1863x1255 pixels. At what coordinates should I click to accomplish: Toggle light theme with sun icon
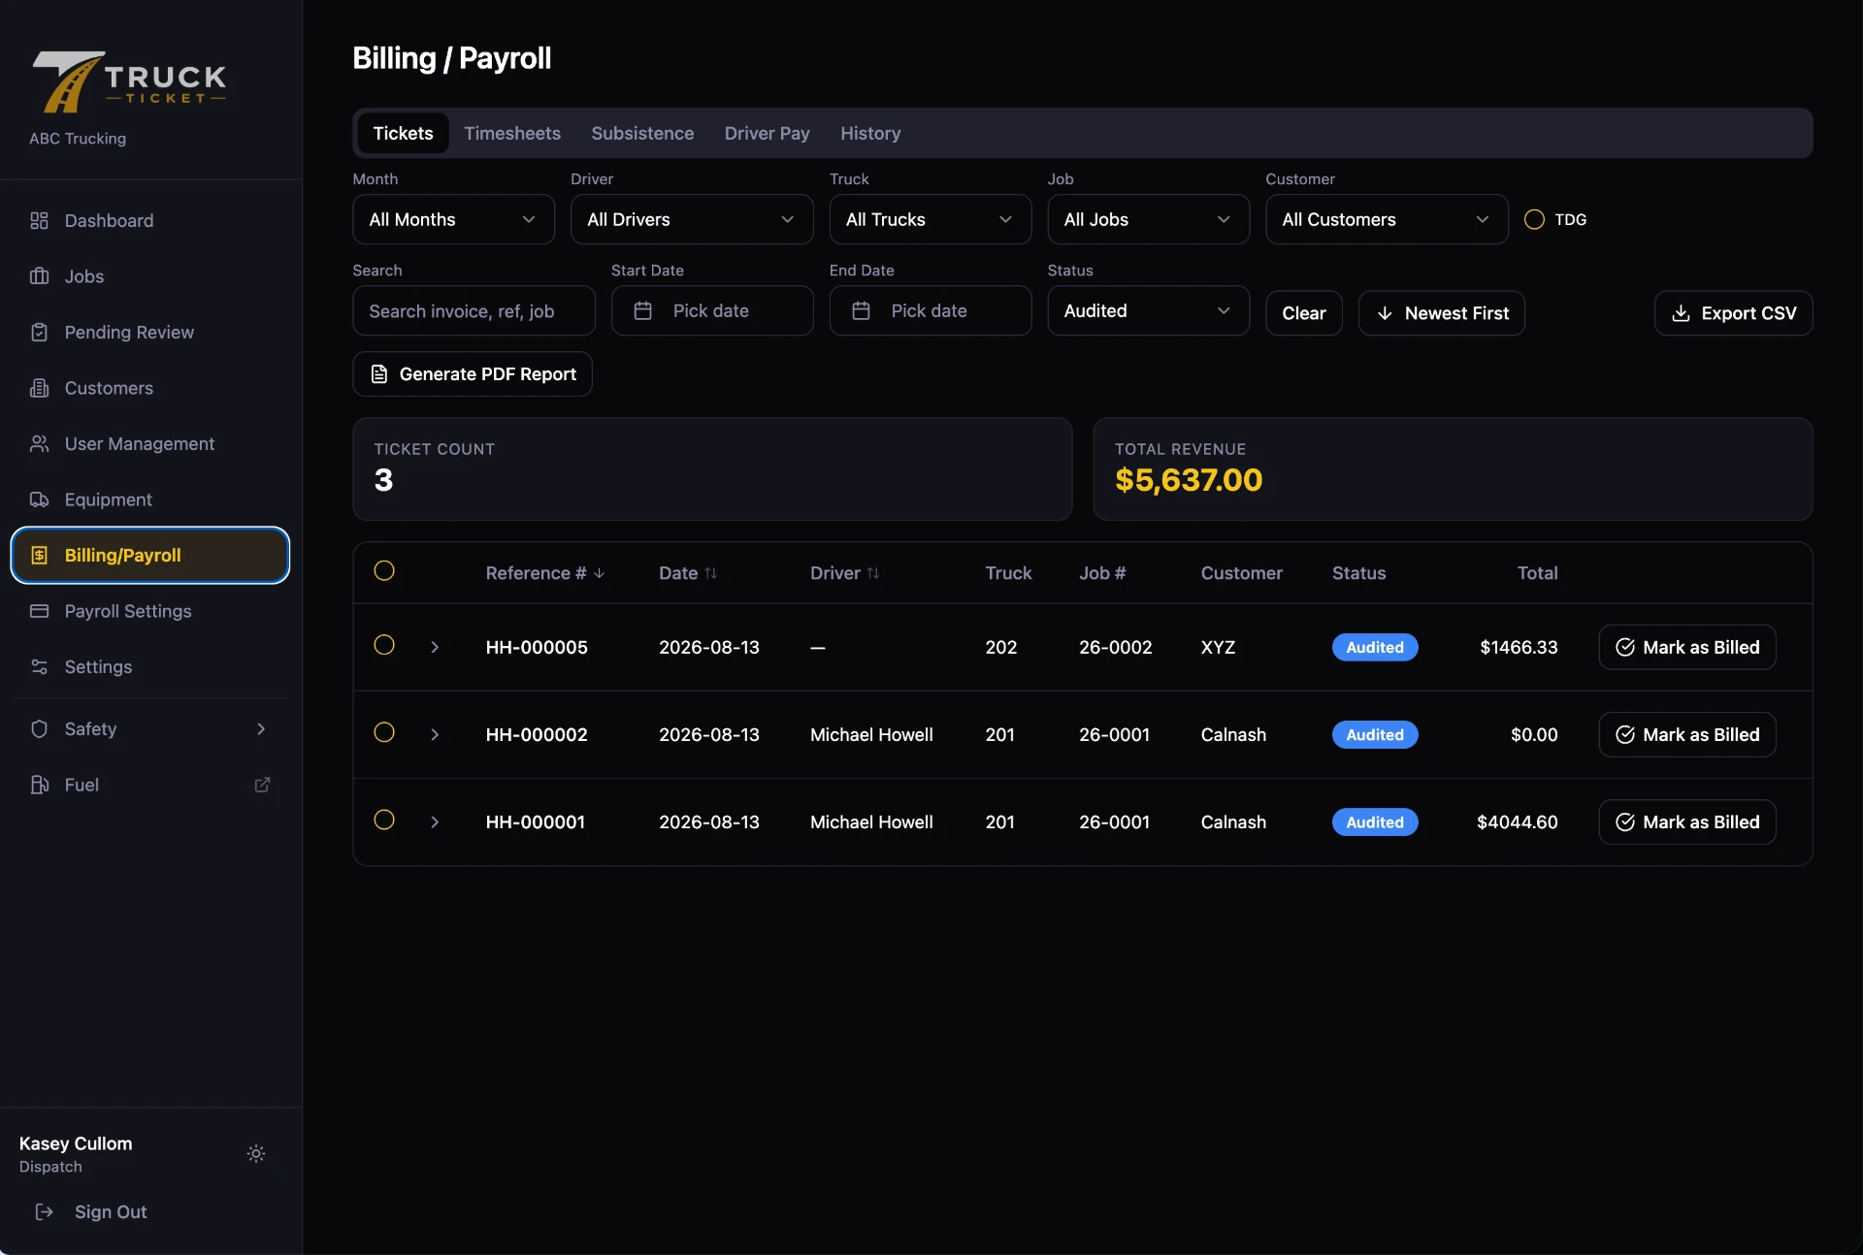256,1153
